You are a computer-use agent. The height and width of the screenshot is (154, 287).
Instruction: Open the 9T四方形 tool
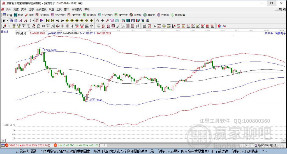point(105,15)
